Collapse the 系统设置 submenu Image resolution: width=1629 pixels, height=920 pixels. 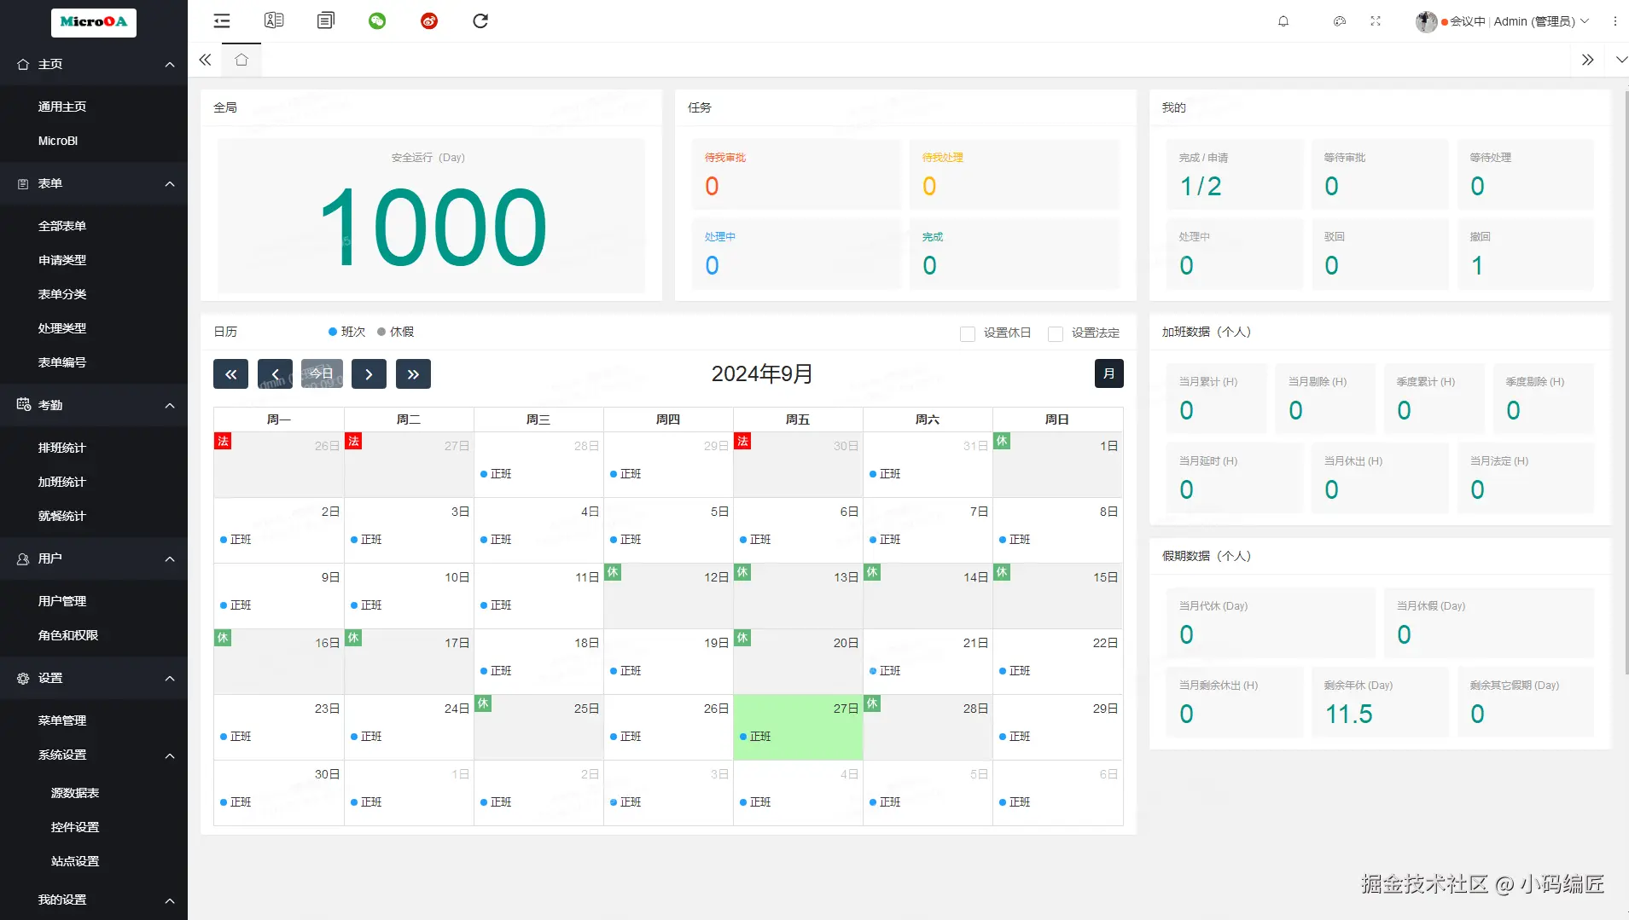pyautogui.click(x=94, y=755)
